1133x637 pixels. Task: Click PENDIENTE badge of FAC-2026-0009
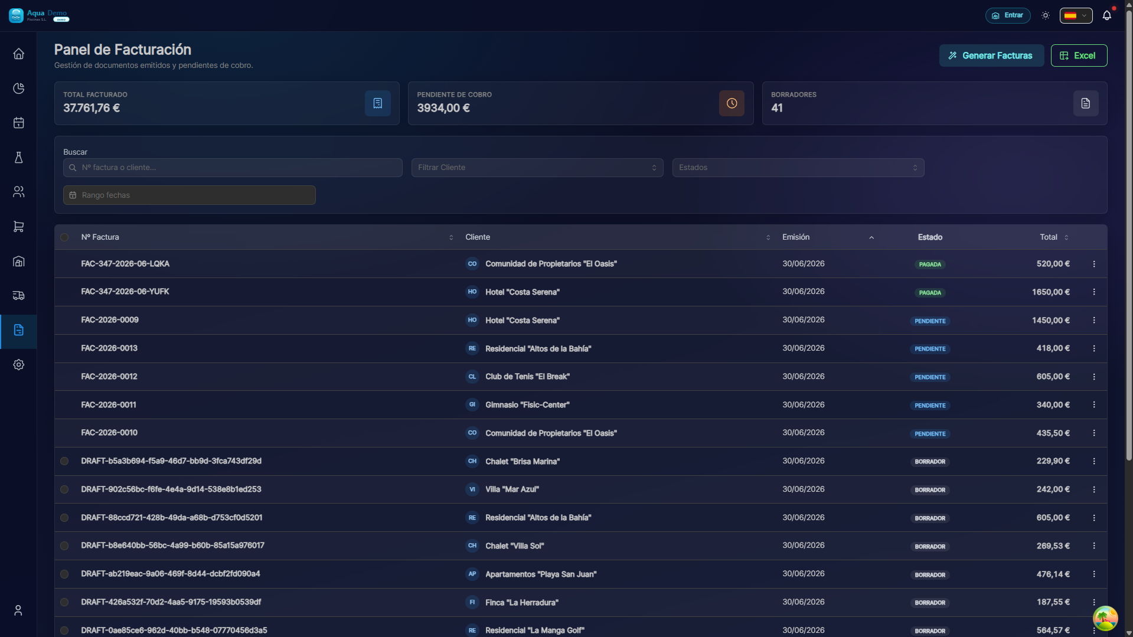pyautogui.click(x=930, y=321)
